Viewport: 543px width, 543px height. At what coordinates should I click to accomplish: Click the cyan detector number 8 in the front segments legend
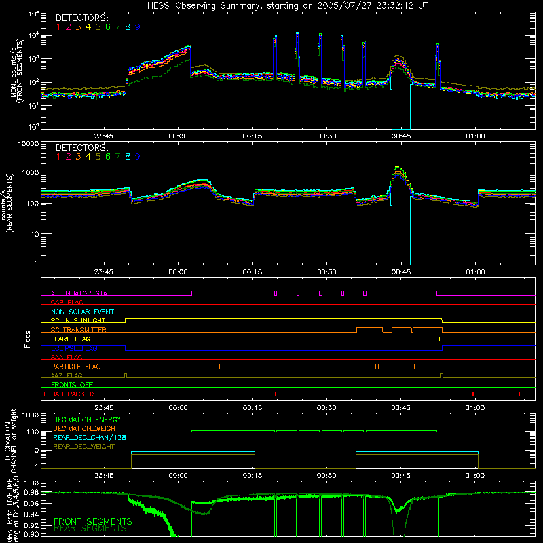[128, 26]
